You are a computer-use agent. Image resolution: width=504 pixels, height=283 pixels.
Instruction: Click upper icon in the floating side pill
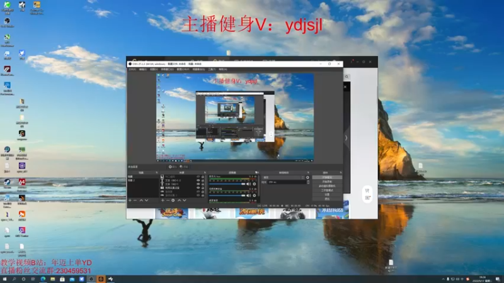coord(367,191)
